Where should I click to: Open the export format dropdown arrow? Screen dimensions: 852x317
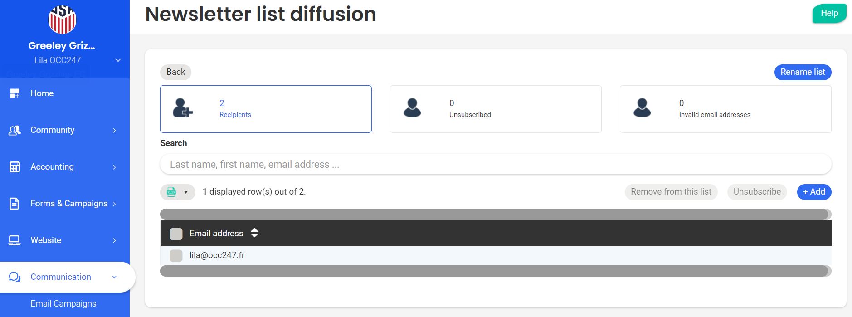[186, 192]
